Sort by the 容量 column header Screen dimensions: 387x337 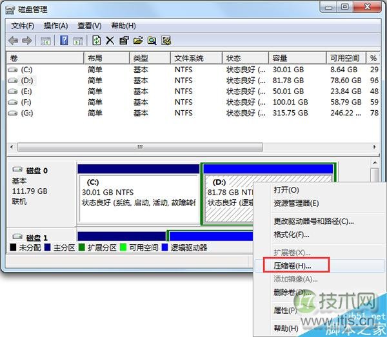(297, 58)
